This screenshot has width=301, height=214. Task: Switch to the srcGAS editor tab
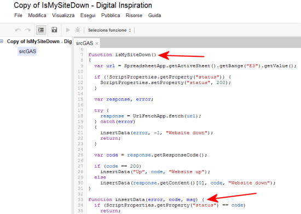pos(84,44)
